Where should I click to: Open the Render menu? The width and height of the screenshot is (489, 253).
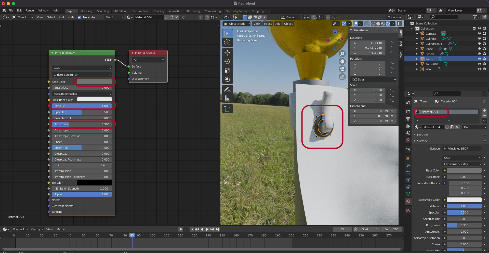click(x=30, y=10)
